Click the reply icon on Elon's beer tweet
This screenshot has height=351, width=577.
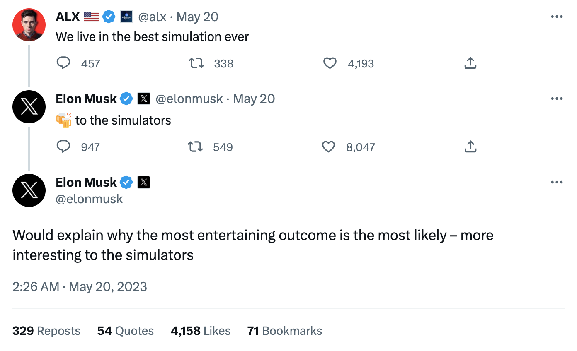click(x=63, y=147)
